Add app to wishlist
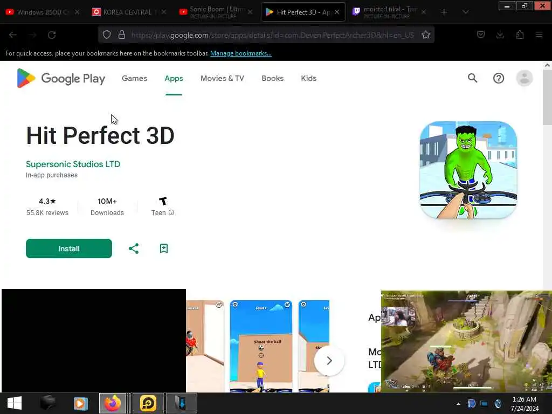Viewport: 552px width, 414px height. coord(164,249)
